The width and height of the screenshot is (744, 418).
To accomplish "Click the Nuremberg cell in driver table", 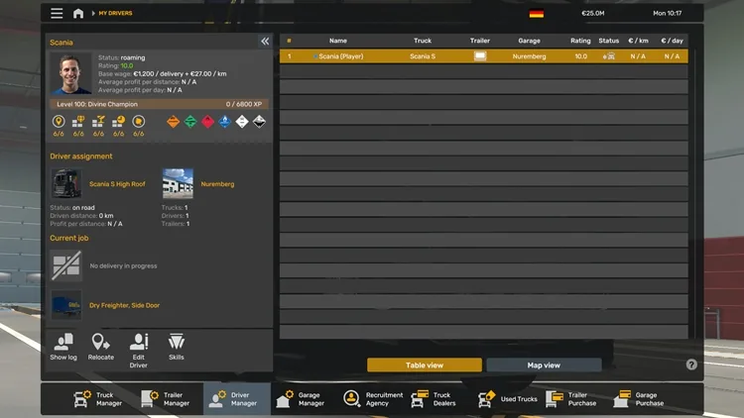I will (529, 56).
